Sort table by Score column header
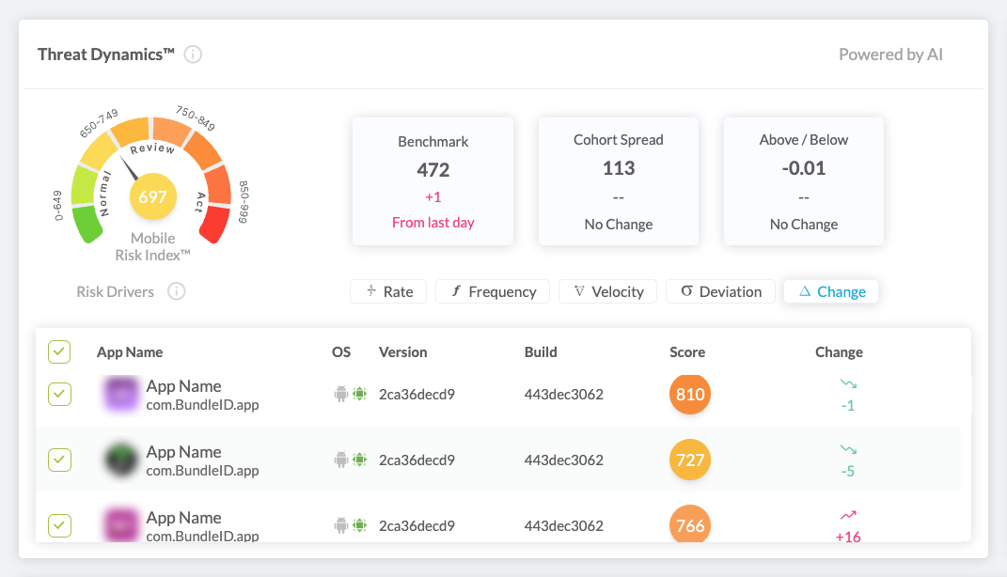 pyautogui.click(x=686, y=352)
